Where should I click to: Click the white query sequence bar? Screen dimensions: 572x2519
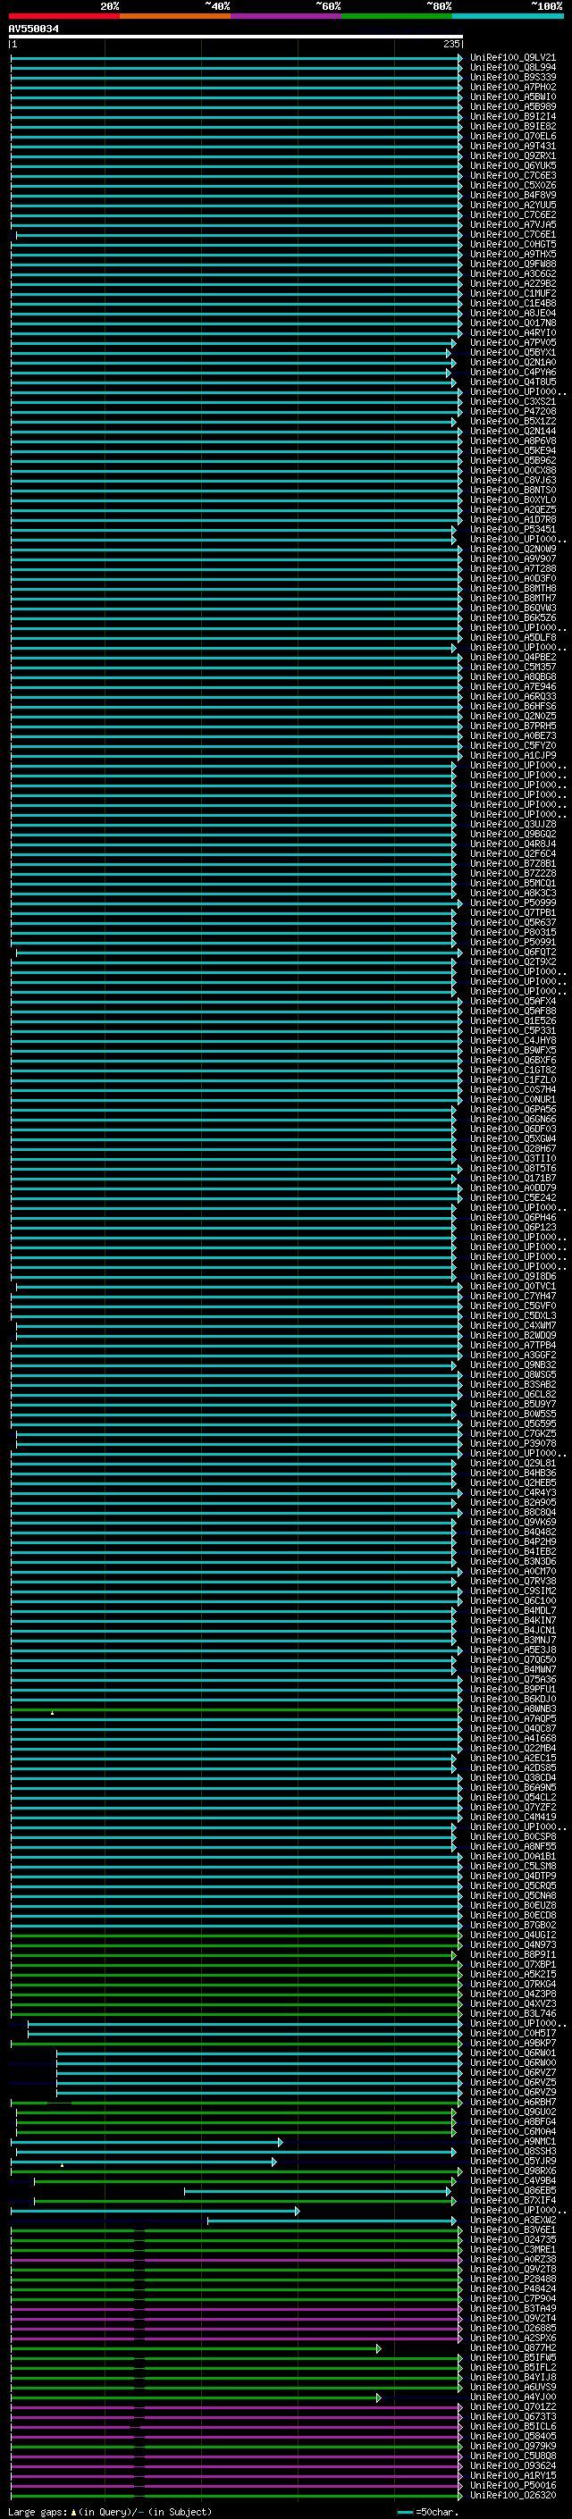coord(236,36)
